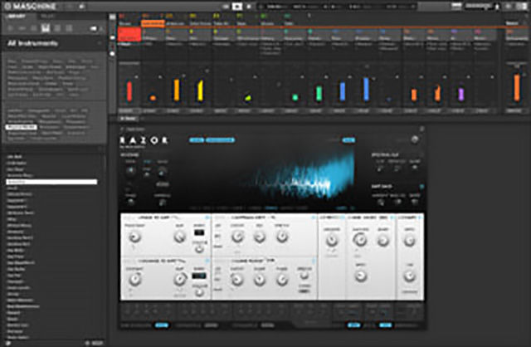The image size is (531, 347).
Task: Click the large knob in Razor's right white panel
Action: point(360,239)
